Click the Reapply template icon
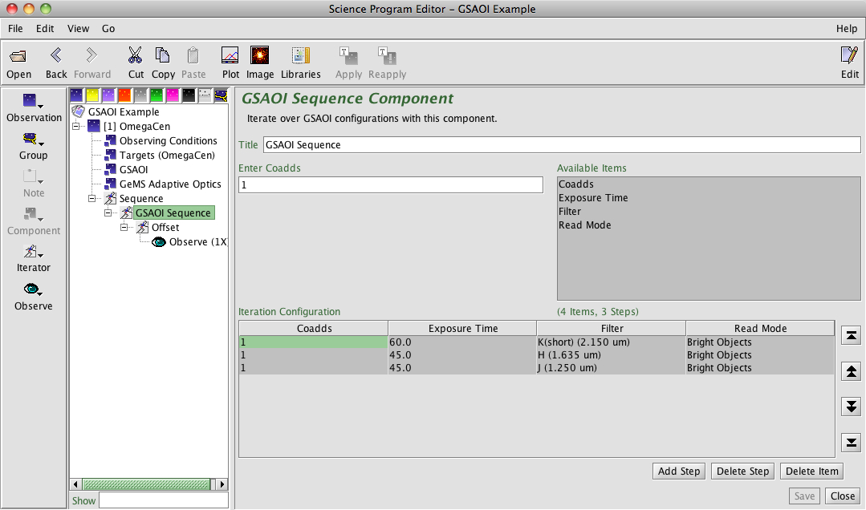The height and width of the screenshot is (510, 866). coord(387,55)
